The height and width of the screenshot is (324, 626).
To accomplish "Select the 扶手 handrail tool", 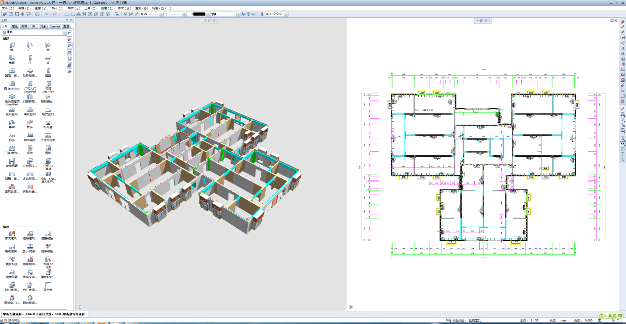I will tap(30, 124).
